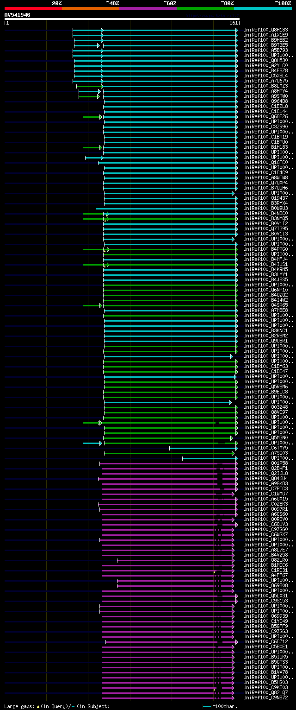
Task: Click UniRef100_B5GFF9 hit name
Action: tap(266, 626)
